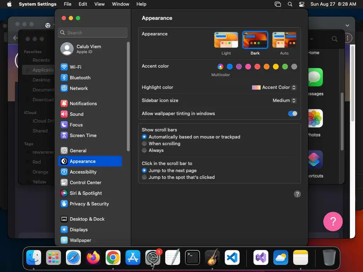
Task: Click the pink floating help button
Action: (333, 222)
